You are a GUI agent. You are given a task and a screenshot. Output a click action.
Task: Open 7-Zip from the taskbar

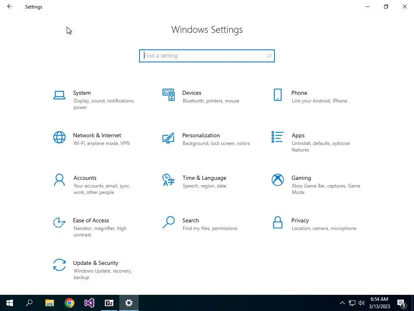tap(109, 303)
